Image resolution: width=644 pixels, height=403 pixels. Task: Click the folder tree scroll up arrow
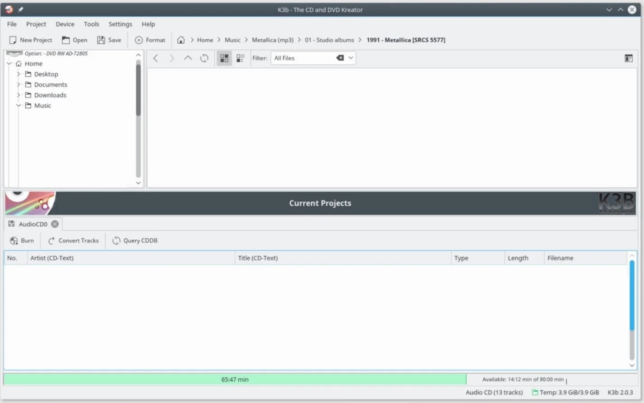pyautogui.click(x=138, y=55)
